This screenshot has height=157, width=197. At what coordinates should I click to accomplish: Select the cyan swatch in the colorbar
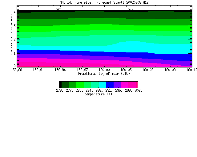[103, 85]
